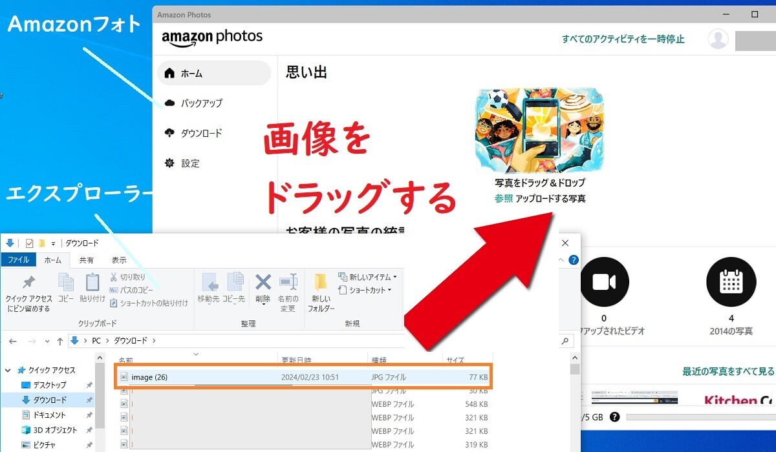
Task: Click PC in the address breadcrumb
Action: [x=96, y=340]
